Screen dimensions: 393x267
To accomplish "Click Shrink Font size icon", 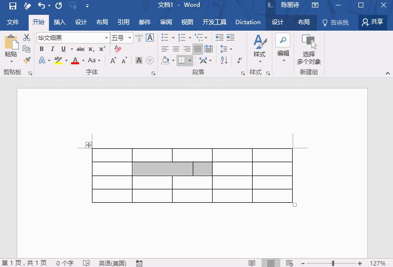I will point(124,60).
